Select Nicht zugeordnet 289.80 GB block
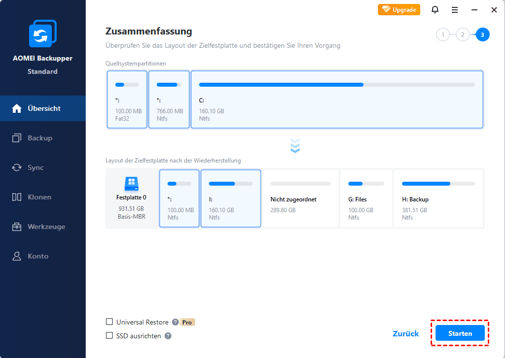This screenshot has width=505, height=358. tap(301, 198)
